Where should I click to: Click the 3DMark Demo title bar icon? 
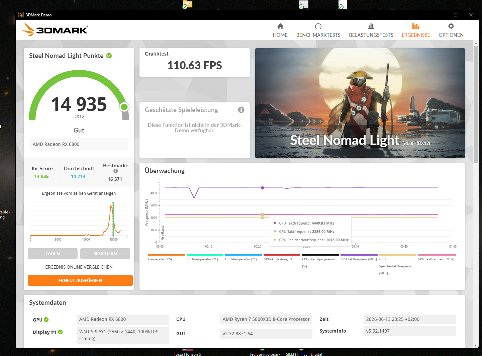coord(21,15)
